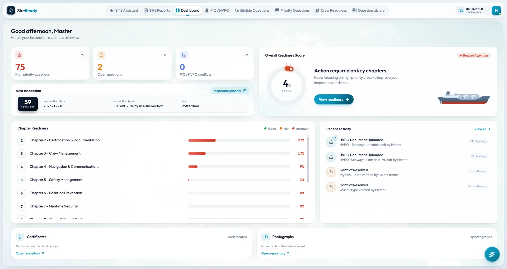The image size is (507, 269).
Task: Click the red warning icon on the High priority card
Action: tap(19, 55)
